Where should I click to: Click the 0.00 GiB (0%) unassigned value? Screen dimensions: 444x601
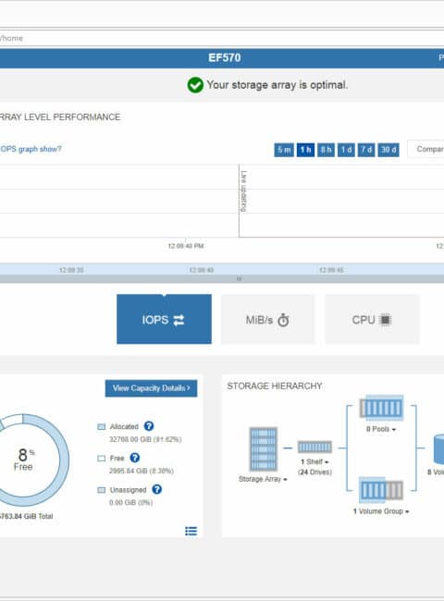coord(130,502)
